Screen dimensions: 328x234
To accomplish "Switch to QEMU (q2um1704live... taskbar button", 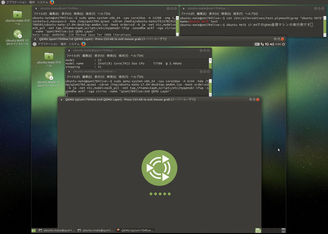I will pos(135,230).
